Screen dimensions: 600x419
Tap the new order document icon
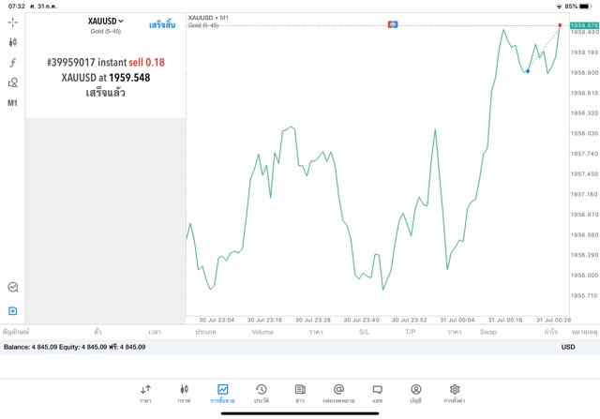pyautogui.click(x=13, y=310)
